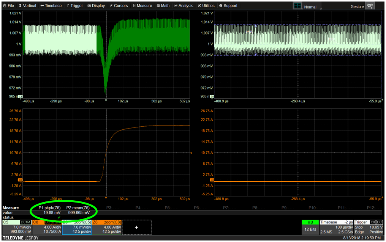The width and height of the screenshot is (386, 242).
Task: Select the trigger time marker under the voltage waveform
Action: pyautogui.click(x=106, y=100)
